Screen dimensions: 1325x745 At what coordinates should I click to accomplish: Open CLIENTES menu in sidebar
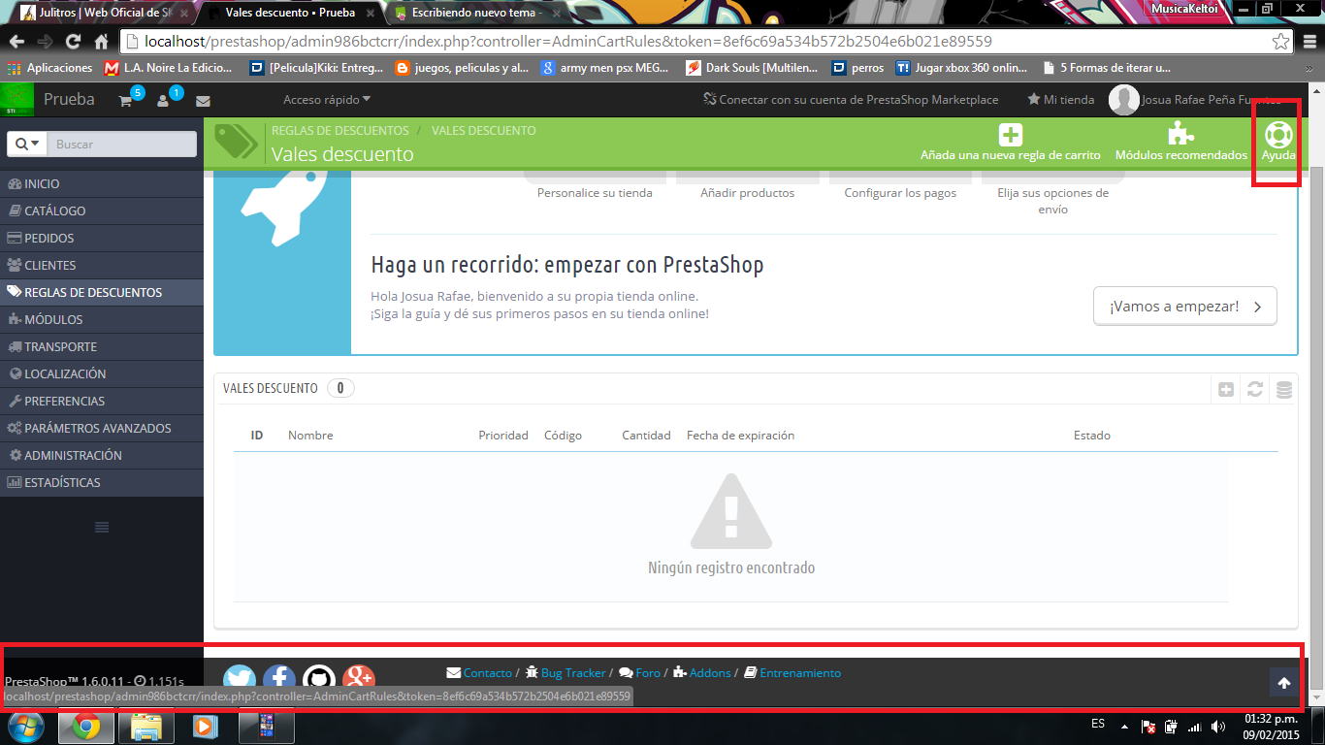102,265
